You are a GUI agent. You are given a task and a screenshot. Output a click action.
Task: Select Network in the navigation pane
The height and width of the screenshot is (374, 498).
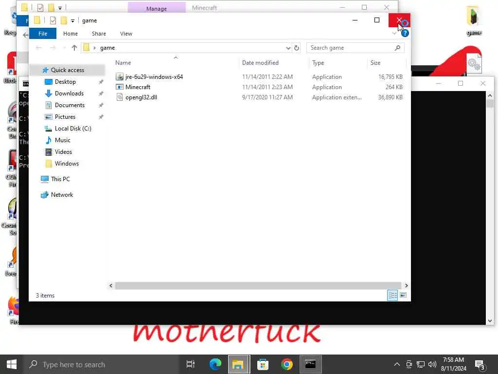tap(62, 195)
